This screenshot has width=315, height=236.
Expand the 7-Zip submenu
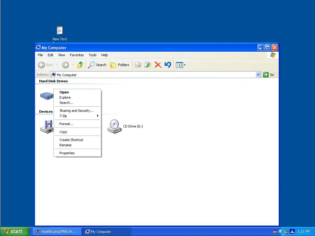pos(77,116)
